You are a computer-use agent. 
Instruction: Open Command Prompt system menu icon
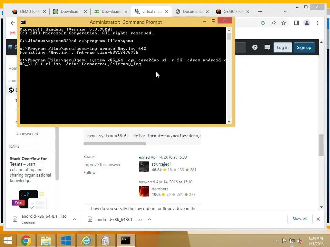23,22
